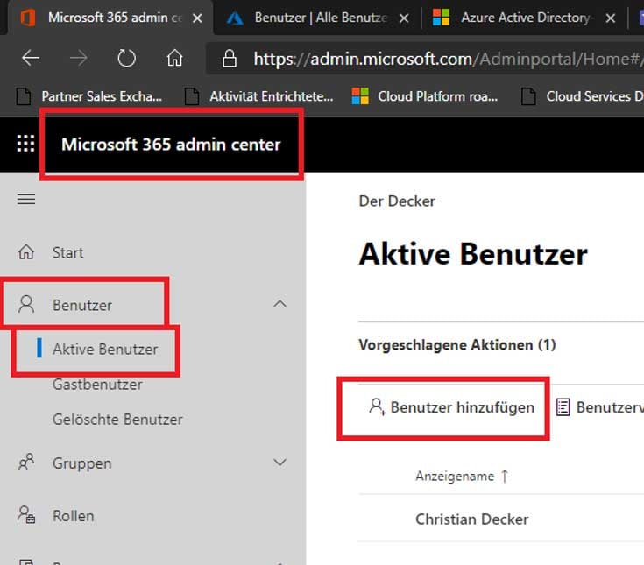Click the Start home icon in sidebar

[26, 252]
